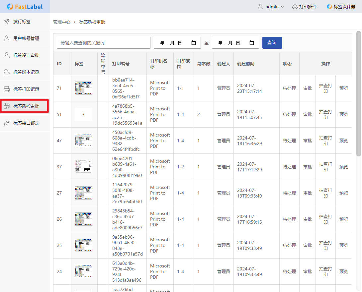Click the paper plane icon for 发行标签

pyautogui.click(x=7, y=22)
